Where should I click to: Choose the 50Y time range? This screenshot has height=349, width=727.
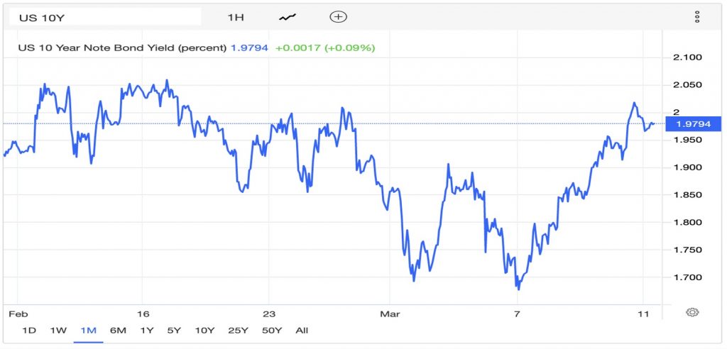(x=270, y=330)
